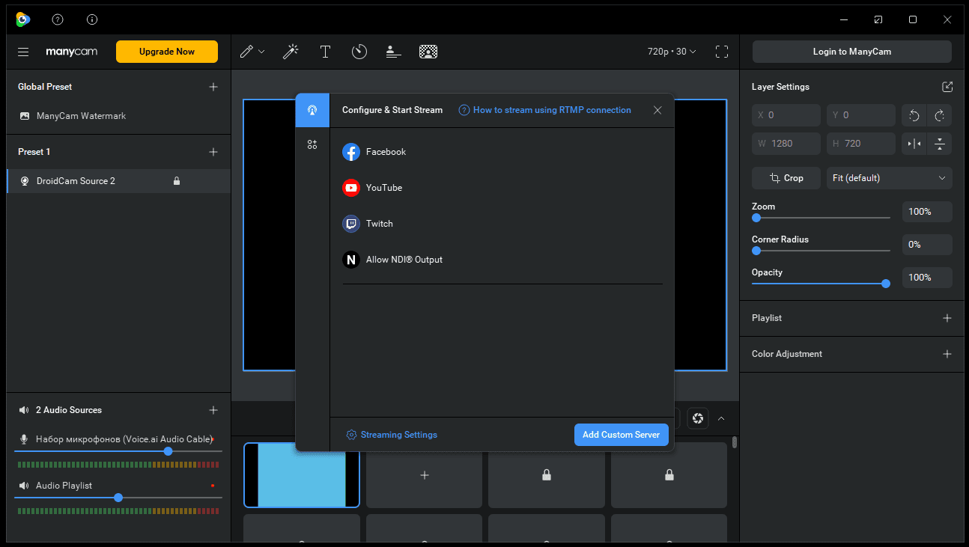This screenshot has width=969, height=547.
Task: Click the Upgrade Now button
Action: coord(167,52)
